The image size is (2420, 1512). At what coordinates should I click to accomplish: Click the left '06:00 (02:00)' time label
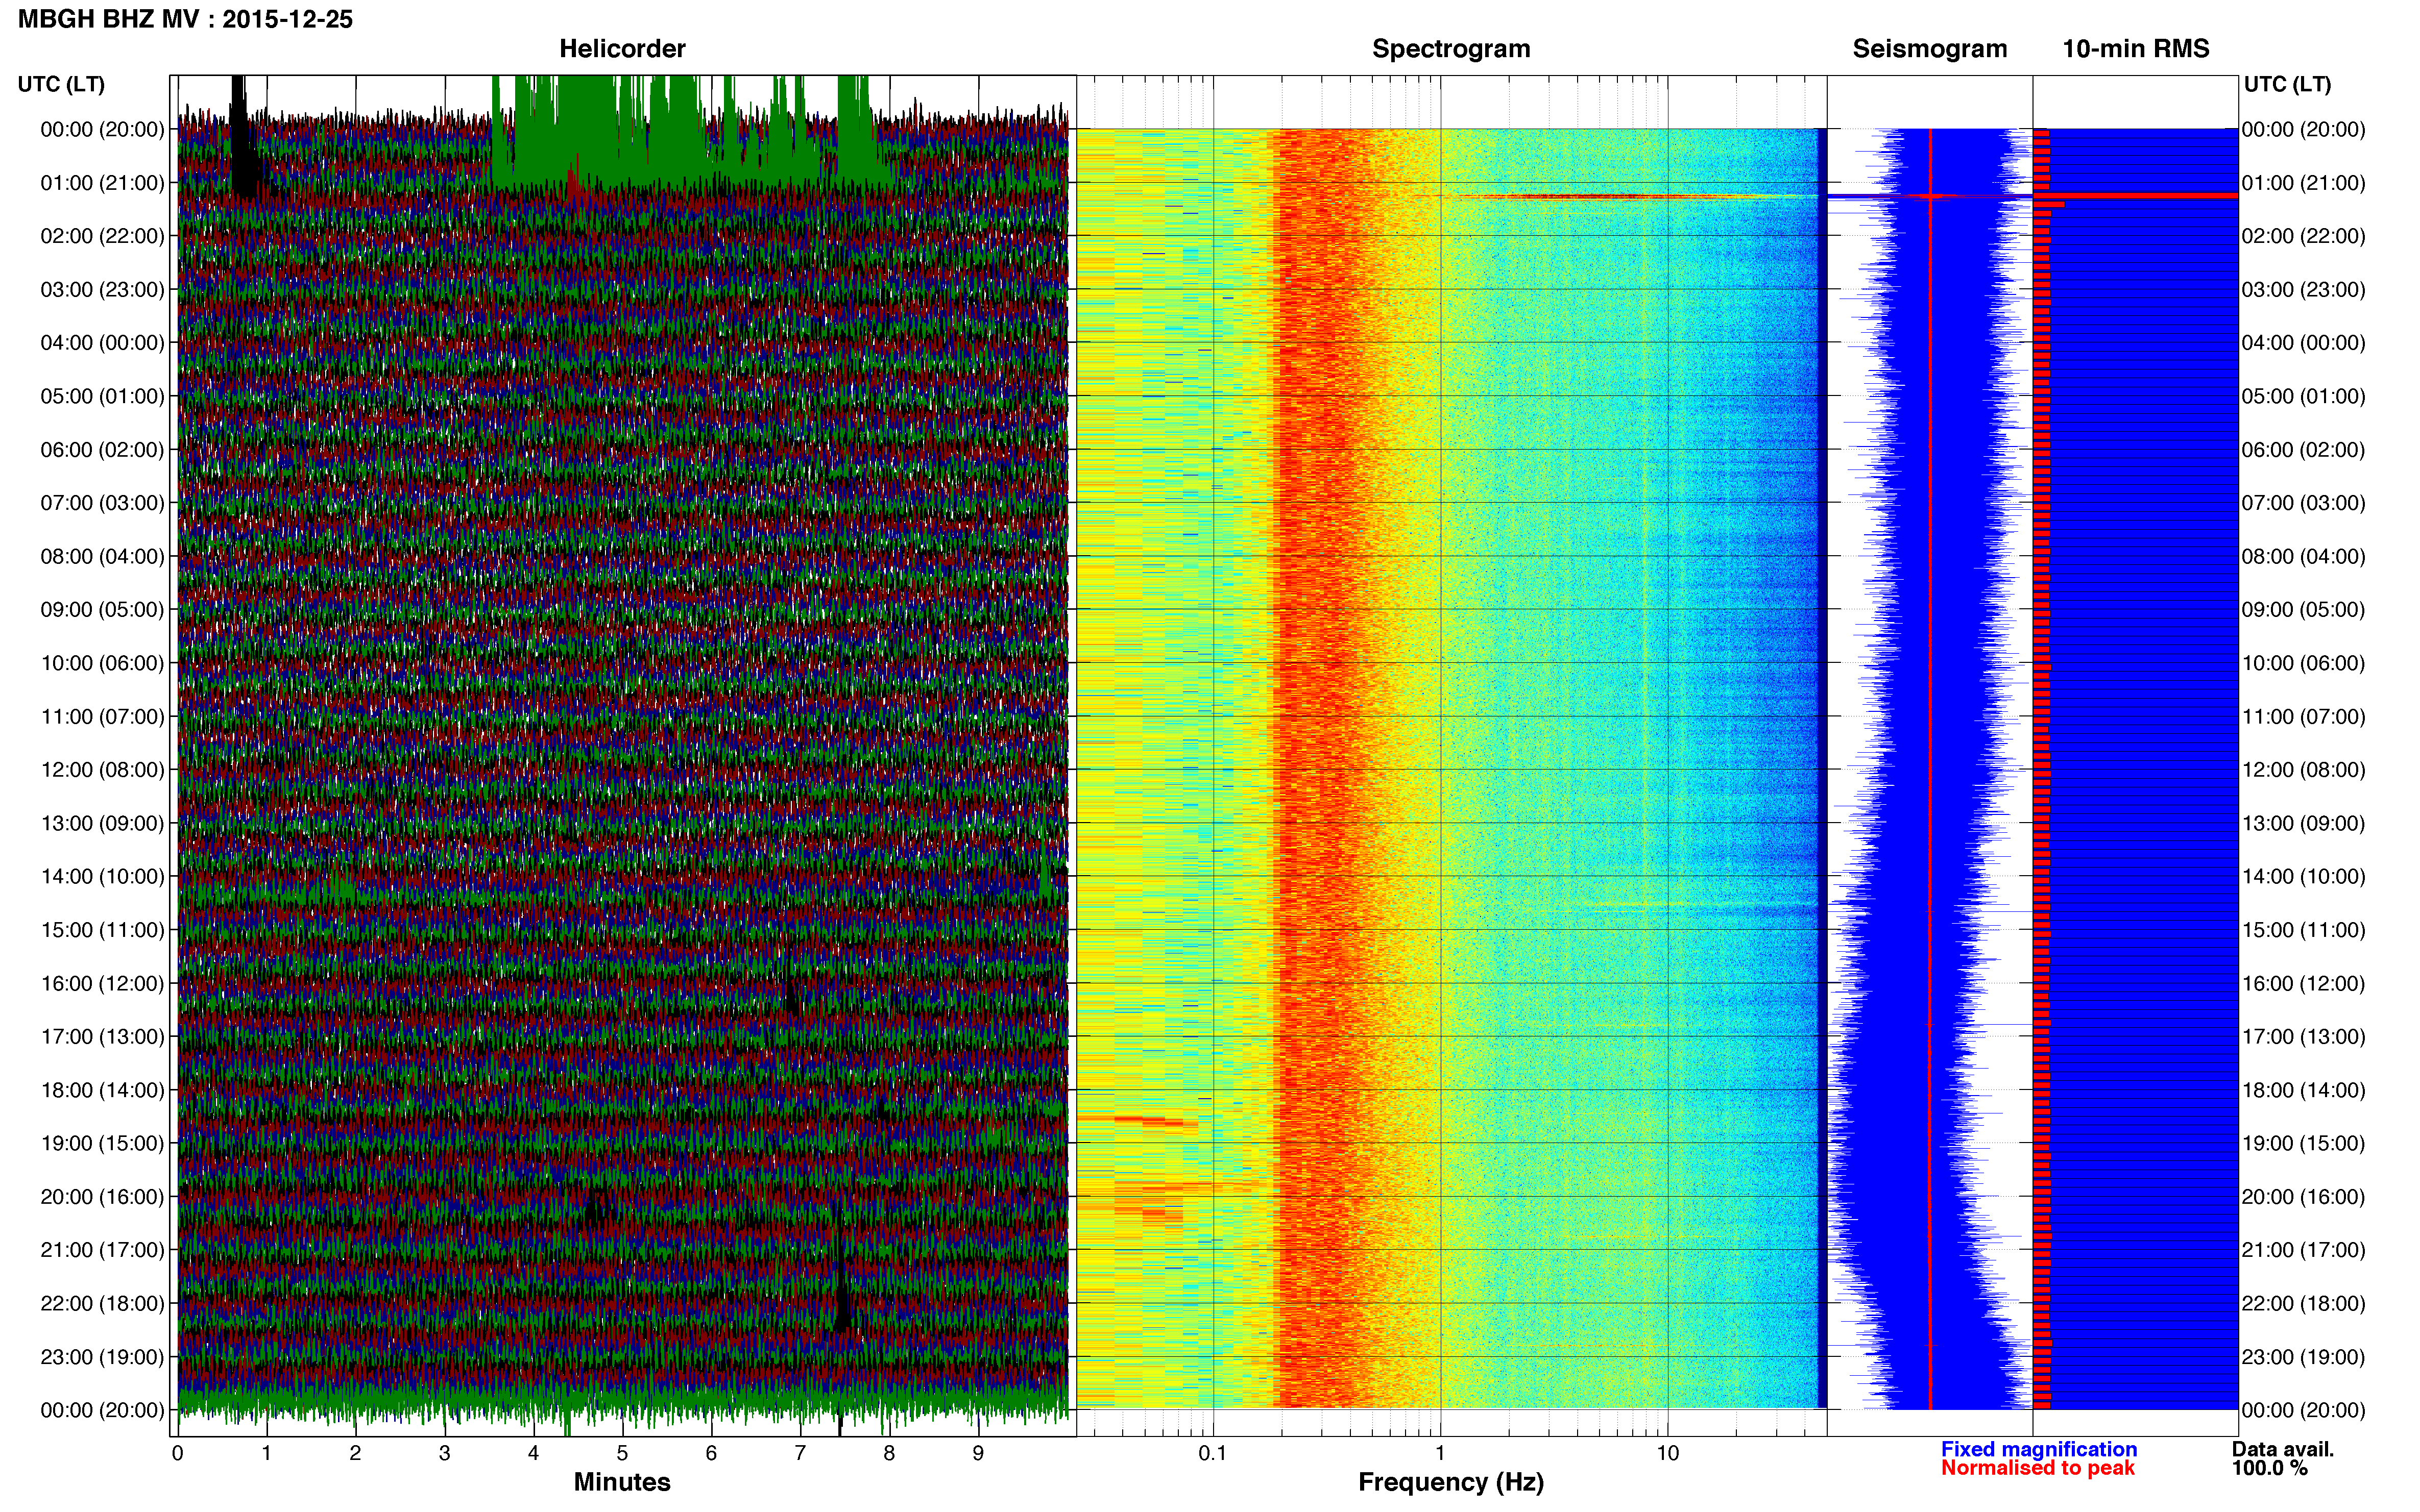(102, 450)
